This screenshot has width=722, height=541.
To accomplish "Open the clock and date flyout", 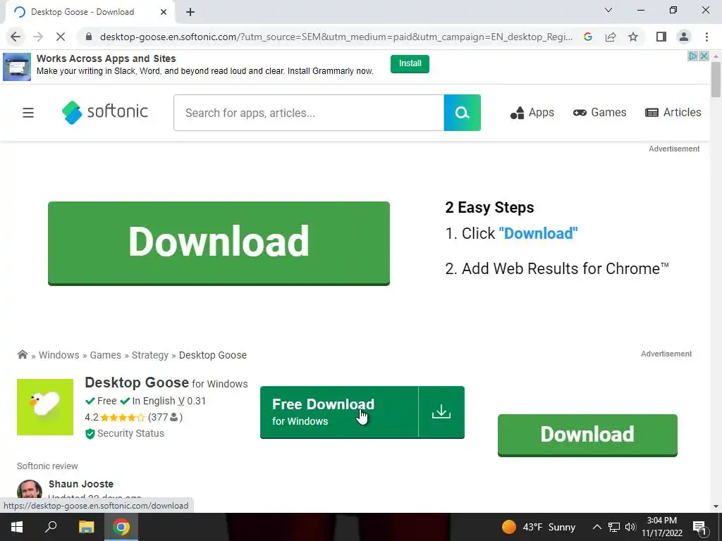I will (x=661, y=527).
